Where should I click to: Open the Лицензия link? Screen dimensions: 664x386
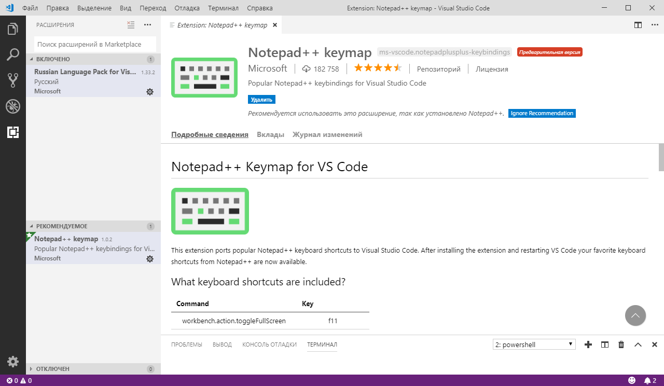pos(492,69)
